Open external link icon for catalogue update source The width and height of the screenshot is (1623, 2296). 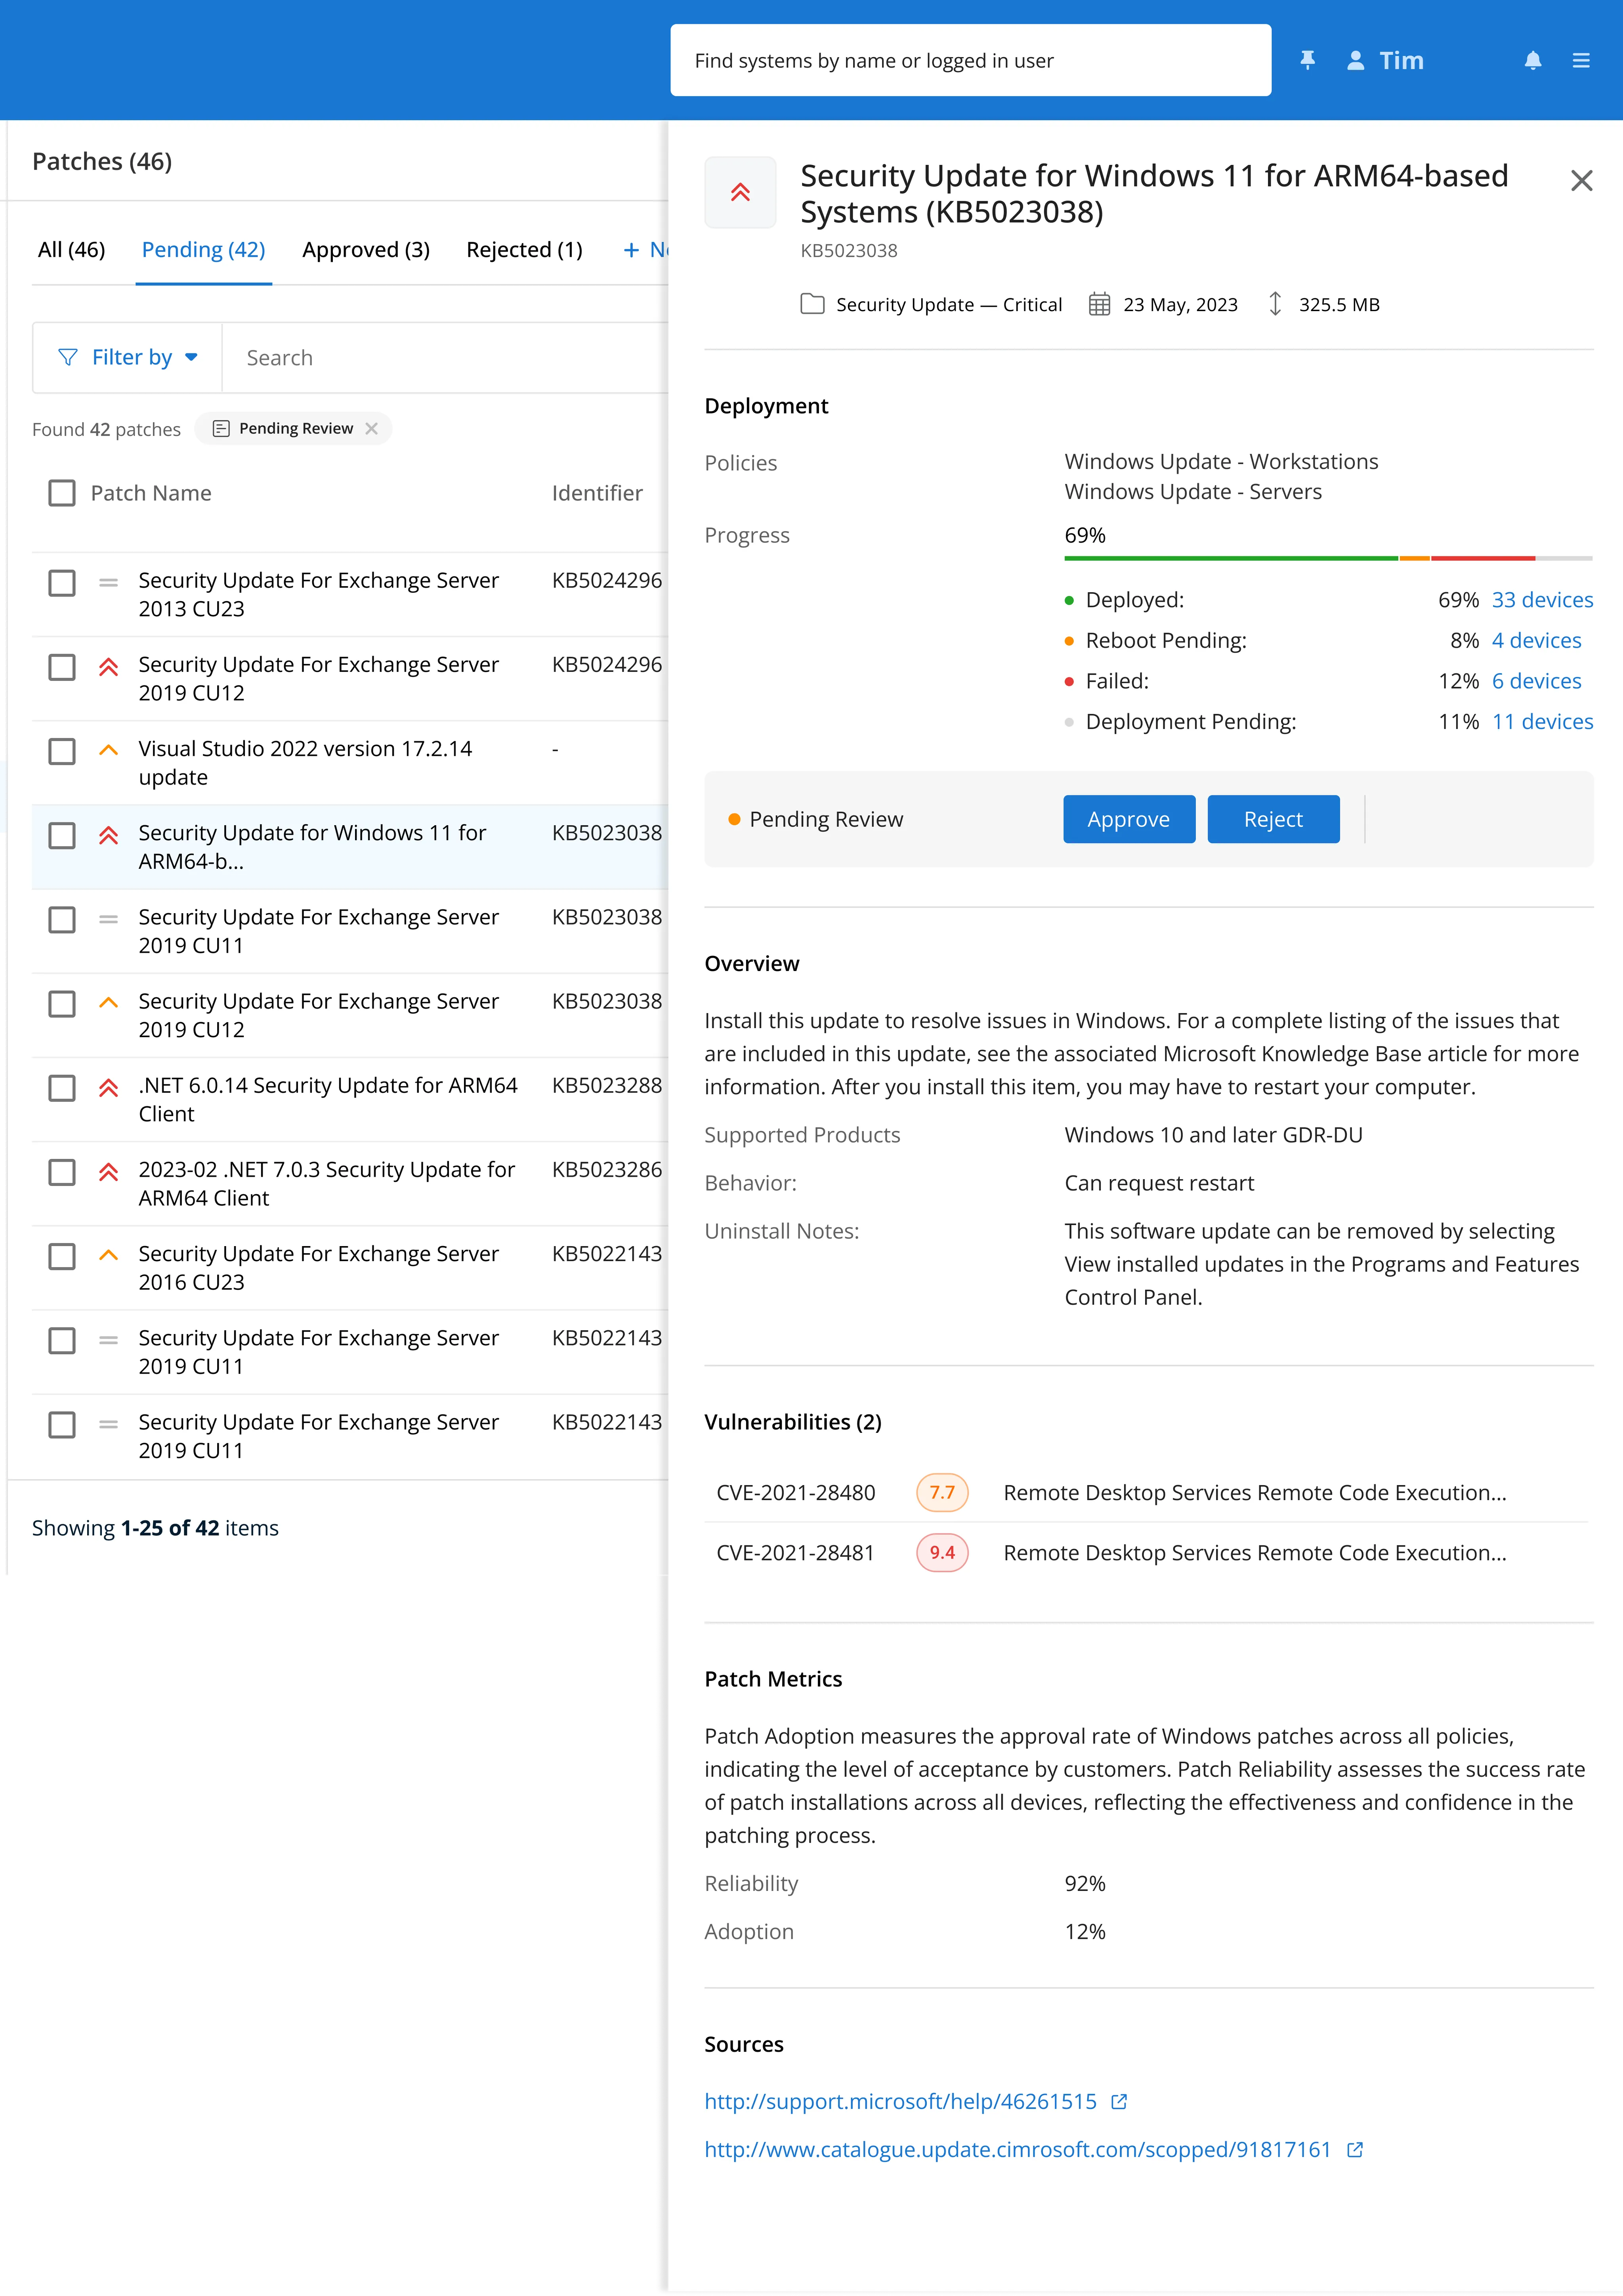coord(1355,2149)
